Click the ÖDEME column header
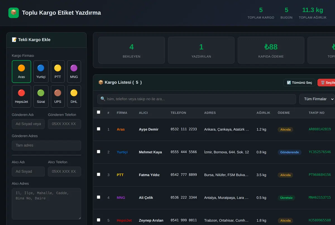 coord(284,113)
